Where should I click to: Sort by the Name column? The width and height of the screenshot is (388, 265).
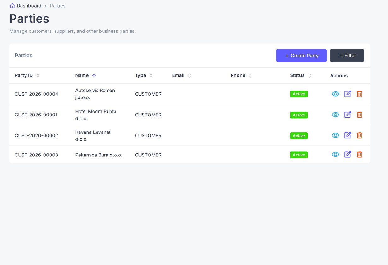[x=85, y=75]
